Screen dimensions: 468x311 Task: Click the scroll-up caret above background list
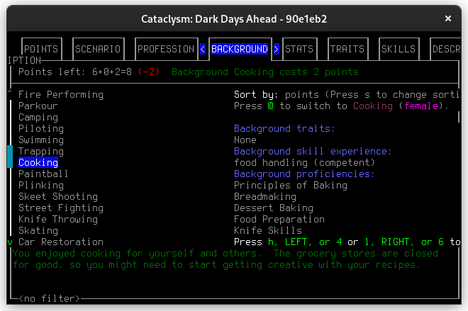[x=10, y=93]
